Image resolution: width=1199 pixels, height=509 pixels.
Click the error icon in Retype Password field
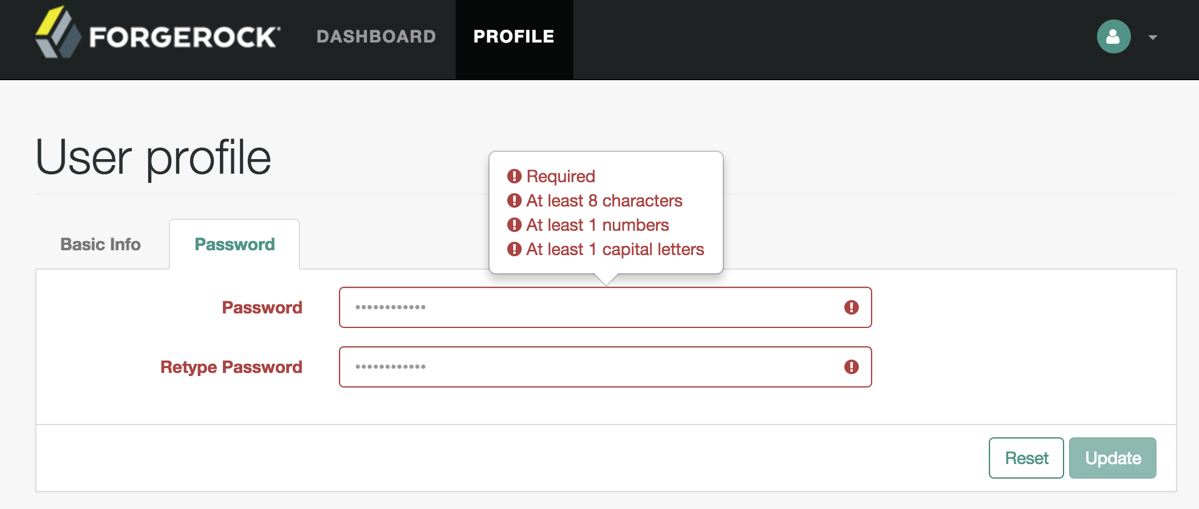coord(851,367)
